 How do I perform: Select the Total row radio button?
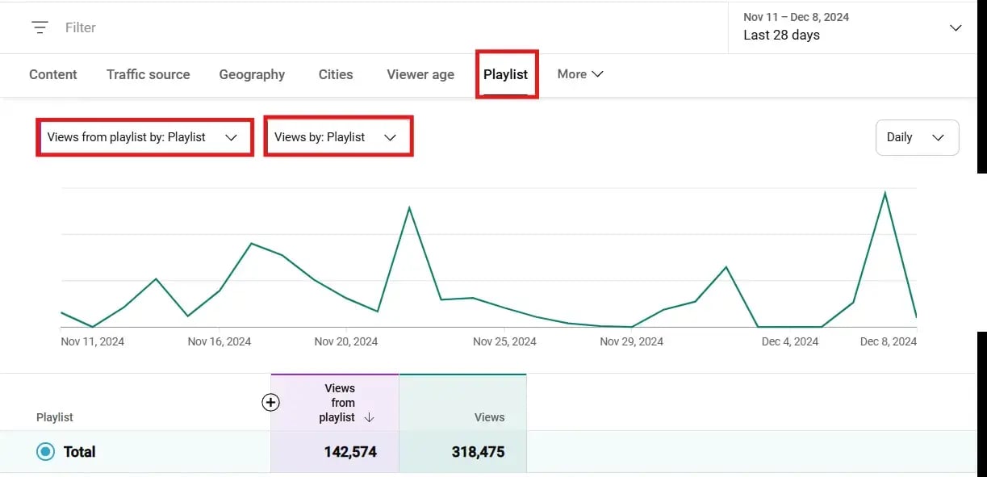point(46,452)
